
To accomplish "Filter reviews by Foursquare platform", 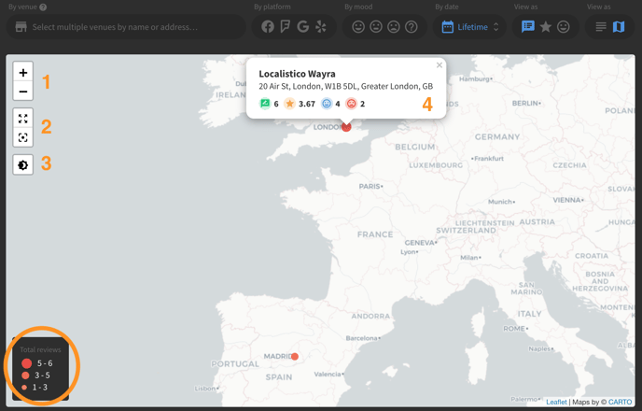I will 285,27.
